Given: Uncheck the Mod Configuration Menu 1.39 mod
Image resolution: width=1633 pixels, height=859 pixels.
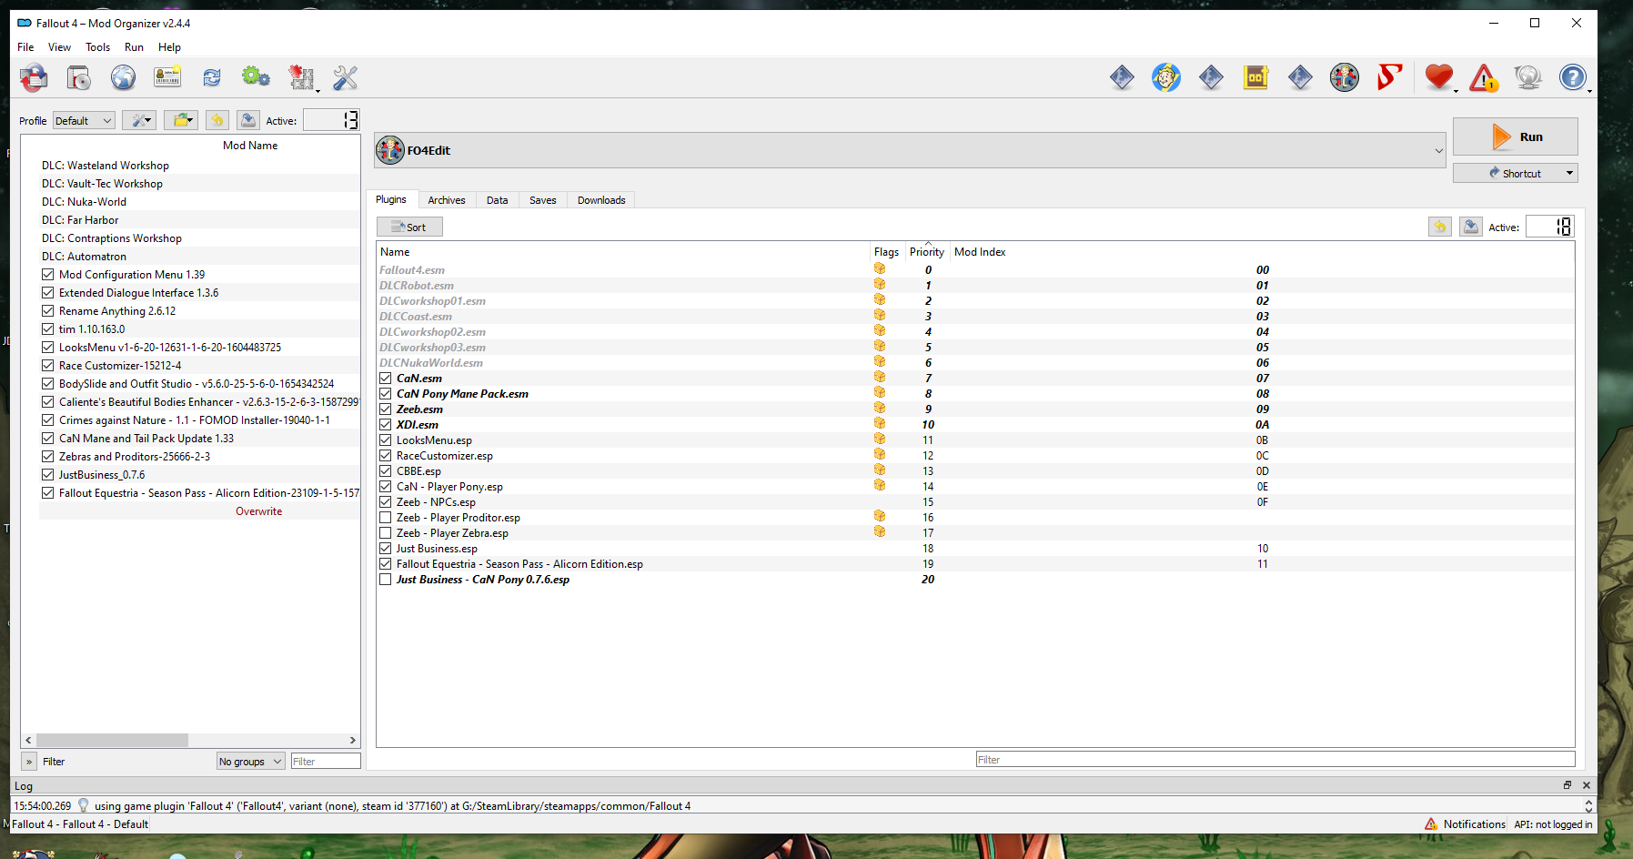Looking at the screenshot, I should pos(47,275).
